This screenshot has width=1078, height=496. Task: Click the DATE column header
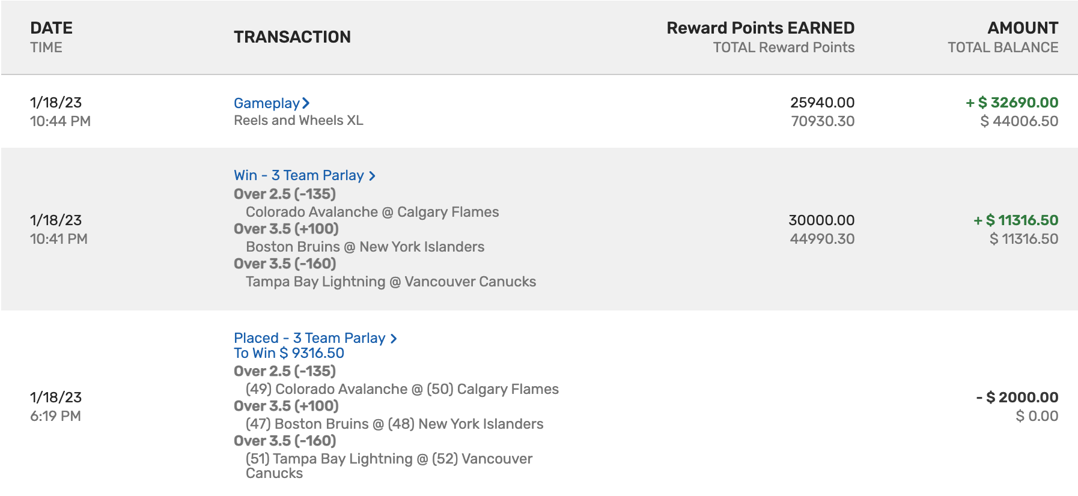(x=51, y=28)
